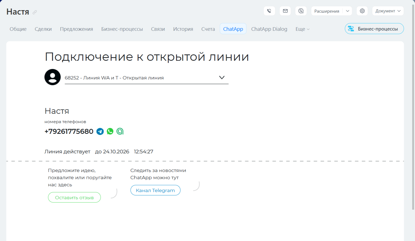This screenshot has height=241, width=415.
Task: Click the WhatsApp icon beside phone number
Action: click(x=110, y=131)
